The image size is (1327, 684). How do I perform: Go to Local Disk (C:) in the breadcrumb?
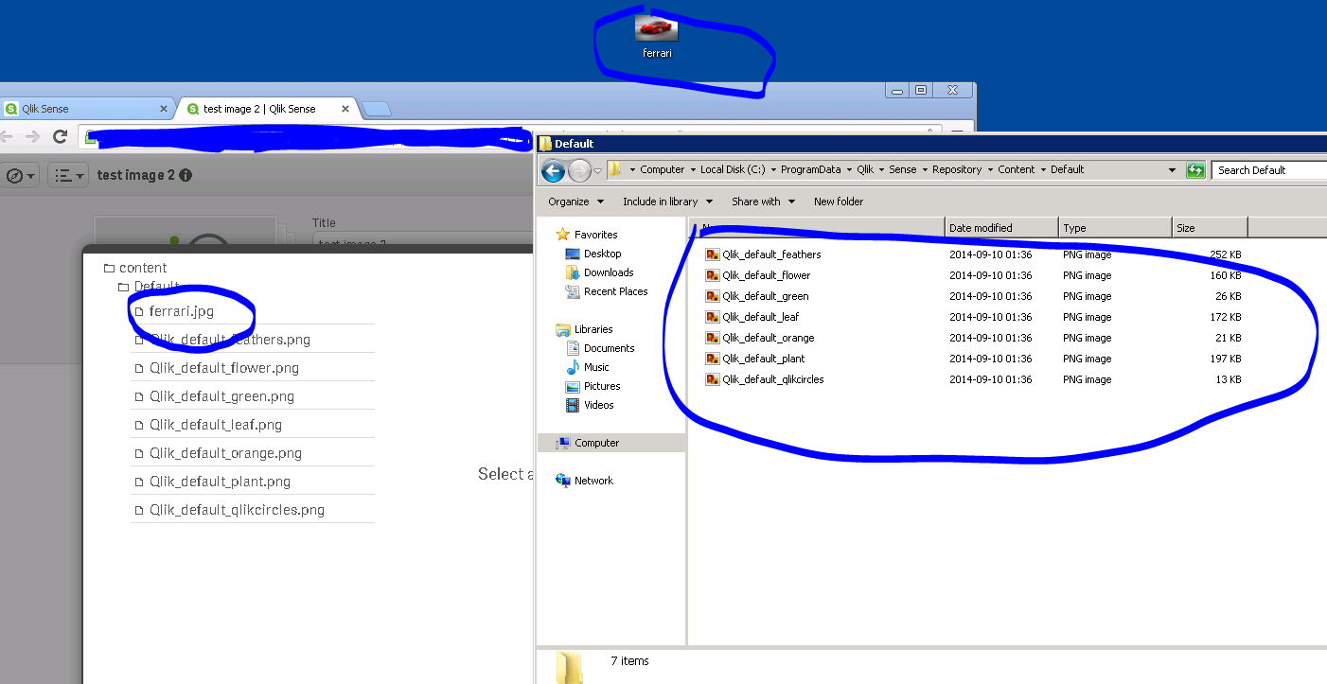pos(733,169)
